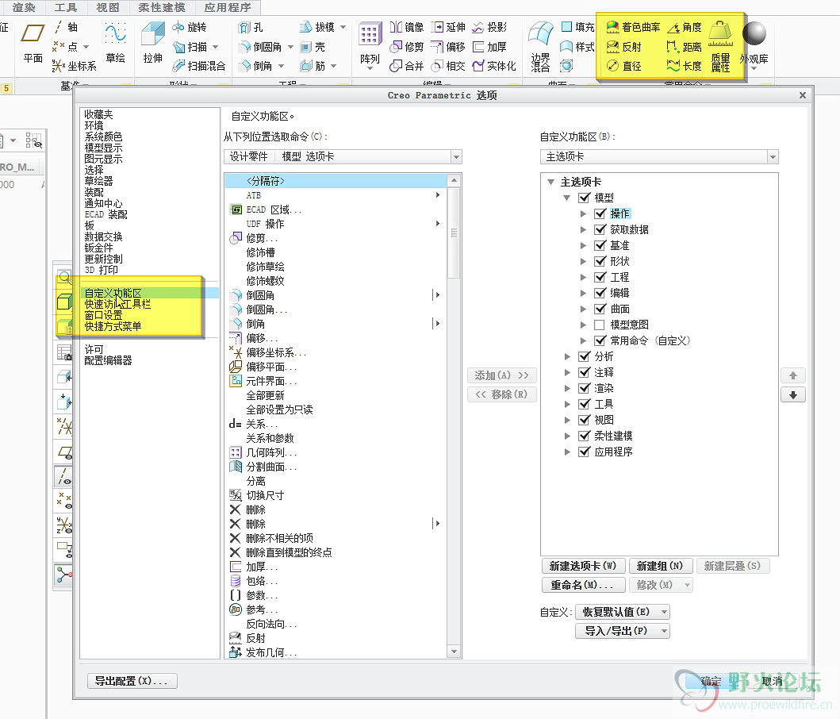Click command list scrollbar down arrow
Viewport: 840px width, 719px height.
[x=455, y=652]
